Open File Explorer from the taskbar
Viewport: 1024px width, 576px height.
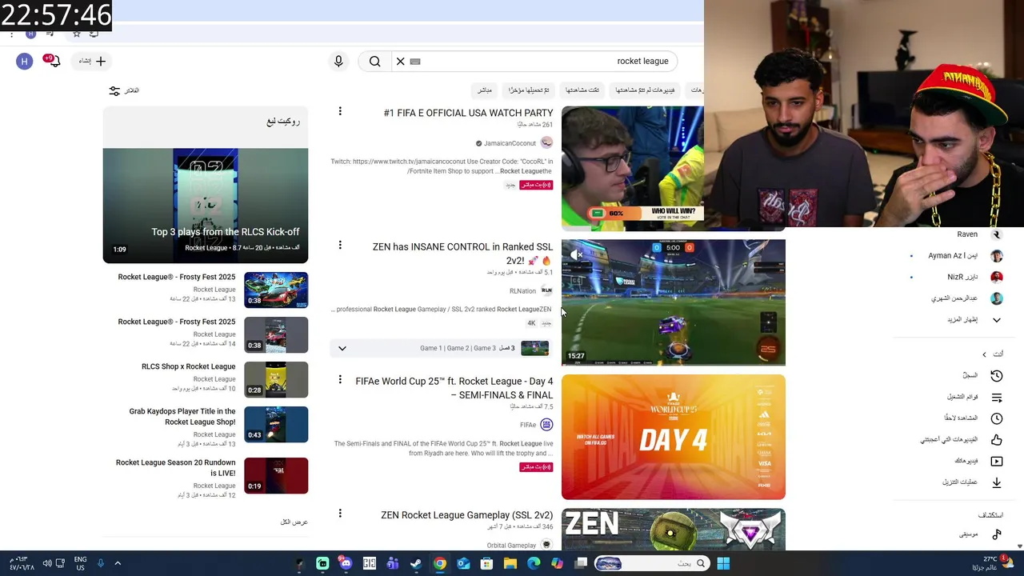point(510,564)
